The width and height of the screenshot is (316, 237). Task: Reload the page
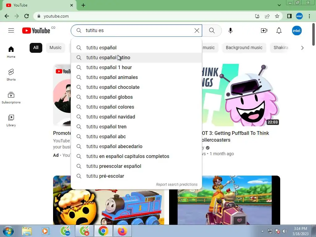pyautogui.click(x=27, y=16)
